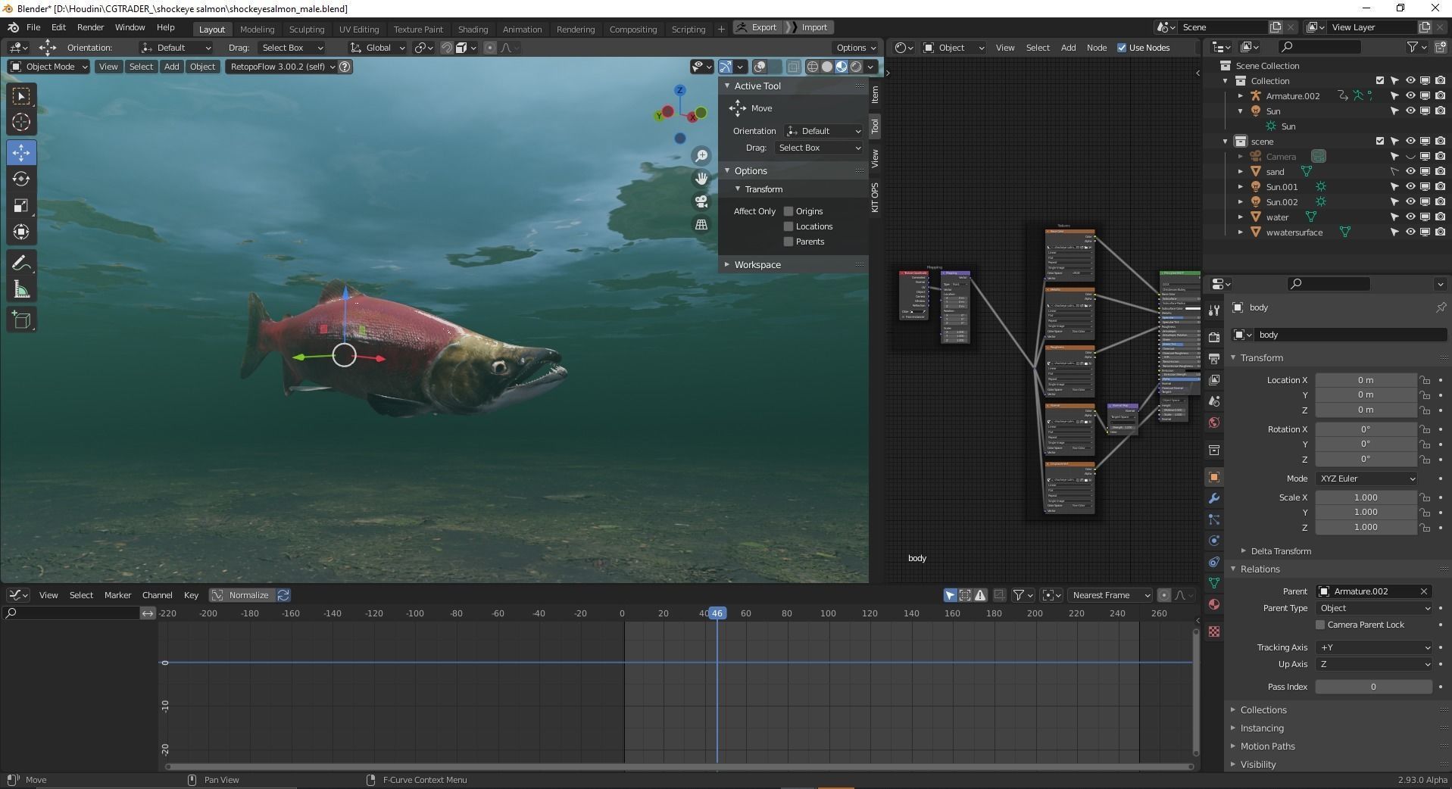The height and width of the screenshot is (789, 1452).
Task: Enable the Origins checkbox
Action: coord(788,211)
